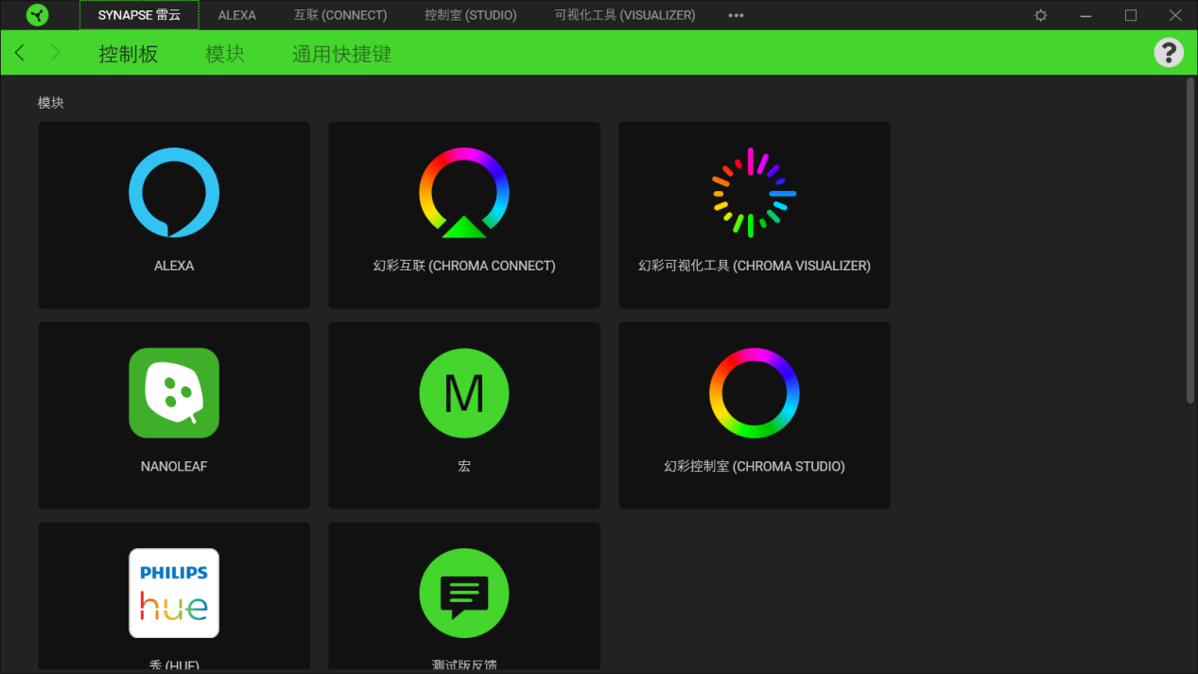Select the 控制板 sub-tab
This screenshot has width=1198, height=674.
[129, 54]
